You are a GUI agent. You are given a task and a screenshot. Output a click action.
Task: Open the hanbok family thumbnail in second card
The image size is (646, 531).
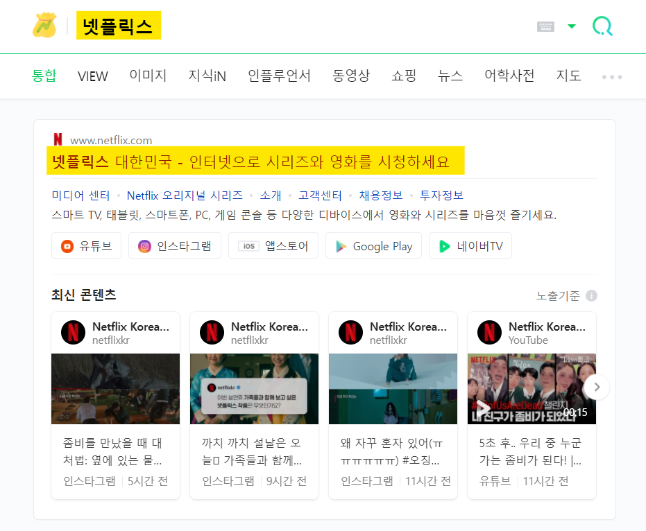254,389
